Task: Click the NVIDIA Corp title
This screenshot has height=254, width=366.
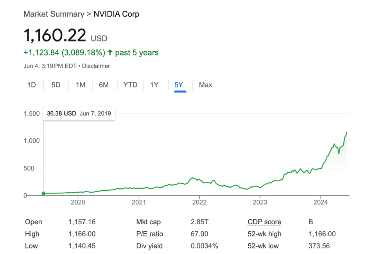Action: (116, 14)
